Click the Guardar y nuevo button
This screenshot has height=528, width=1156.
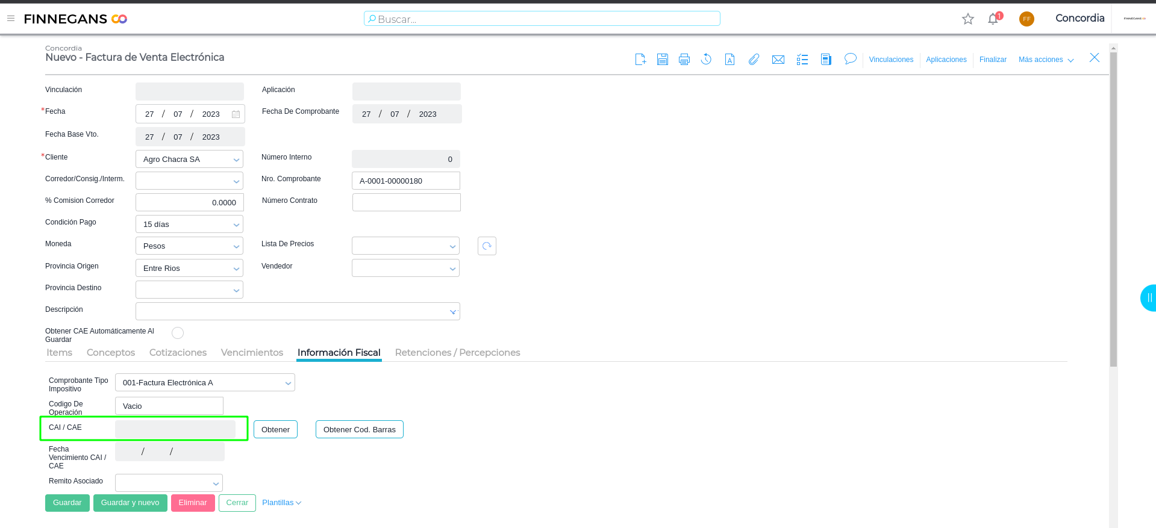point(130,503)
